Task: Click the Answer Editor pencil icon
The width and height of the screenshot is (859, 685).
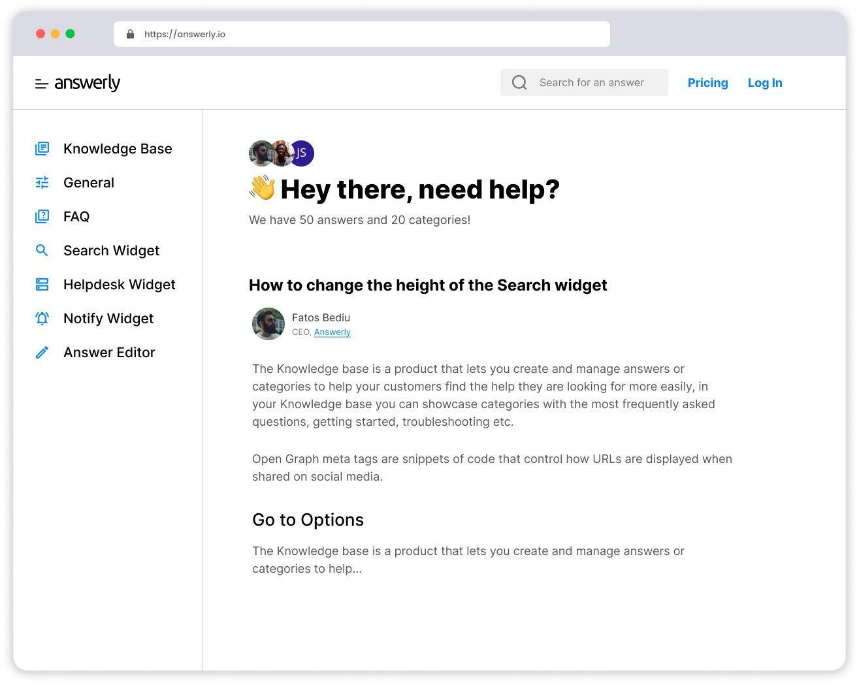Action: pyautogui.click(x=42, y=353)
